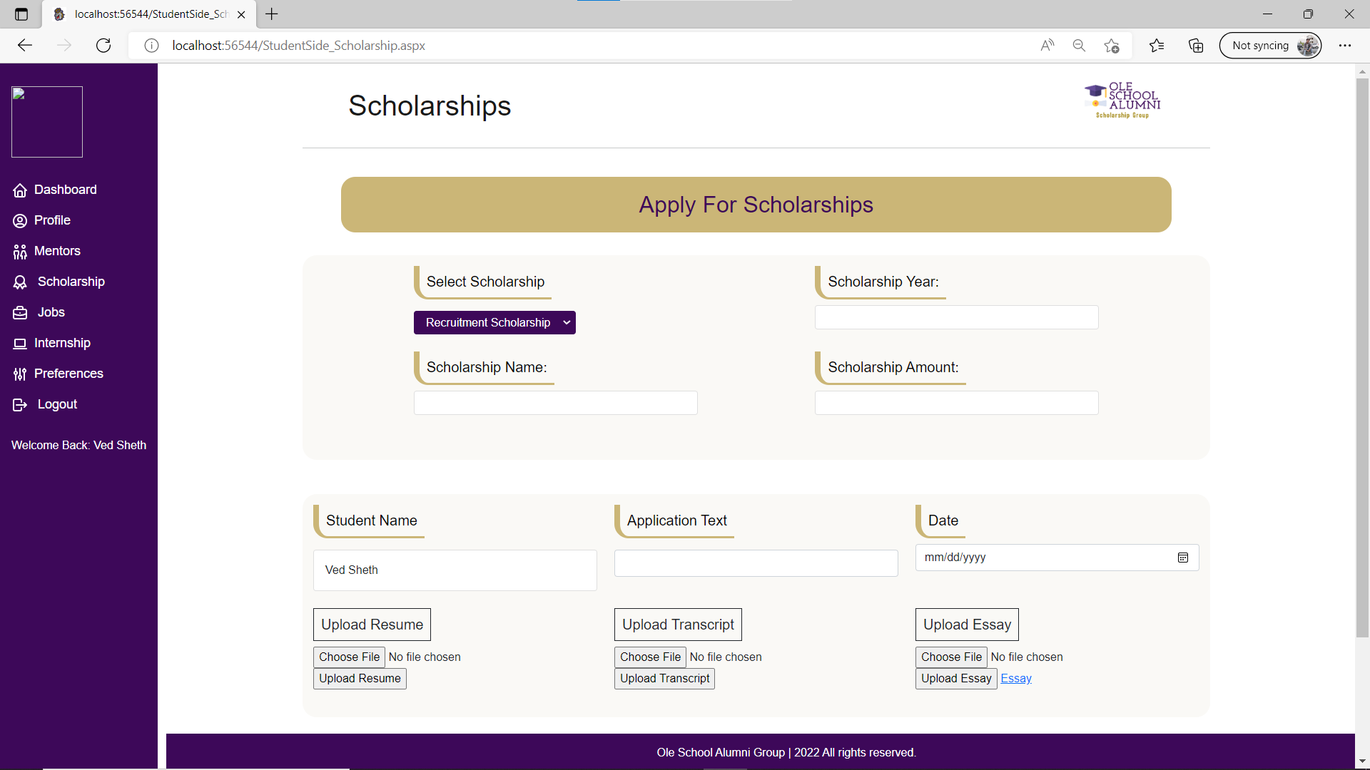
Task: Open browser Collections icon
Action: tap(1196, 46)
